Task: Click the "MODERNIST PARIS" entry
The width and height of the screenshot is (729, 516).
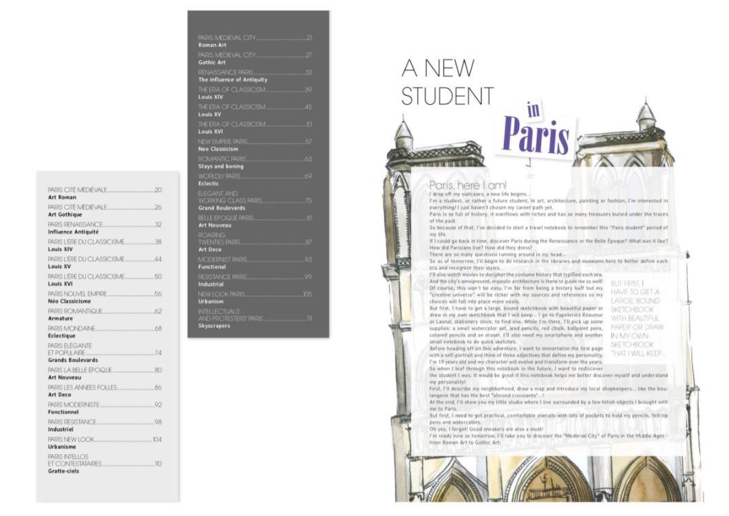Action: (x=255, y=259)
